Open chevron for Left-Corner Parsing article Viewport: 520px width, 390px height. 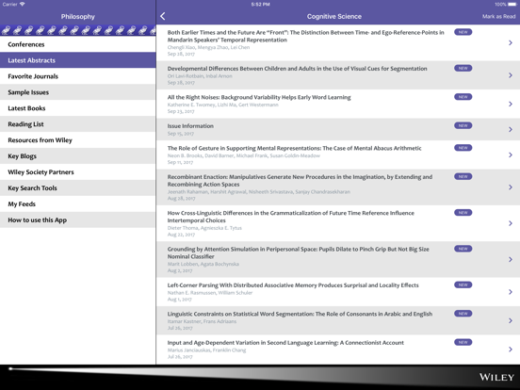coord(511,292)
